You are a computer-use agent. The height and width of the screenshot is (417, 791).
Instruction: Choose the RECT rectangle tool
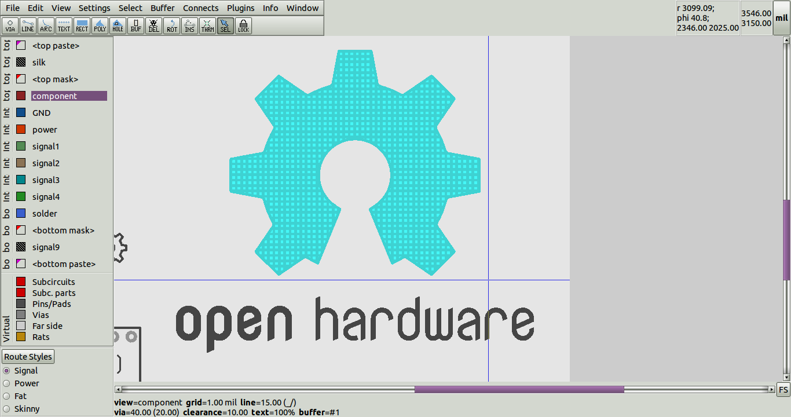click(x=81, y=25)
